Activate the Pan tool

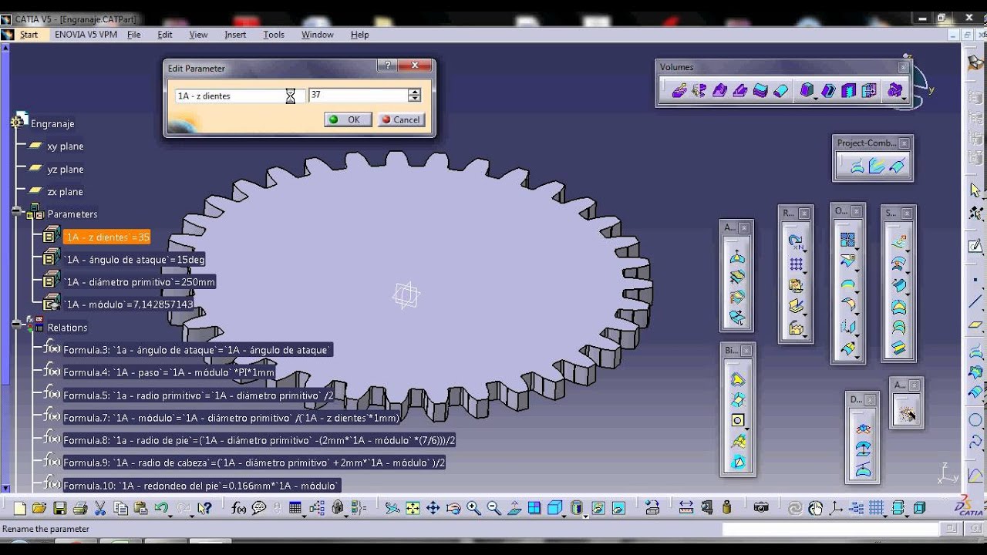click(x=433, y=508)
